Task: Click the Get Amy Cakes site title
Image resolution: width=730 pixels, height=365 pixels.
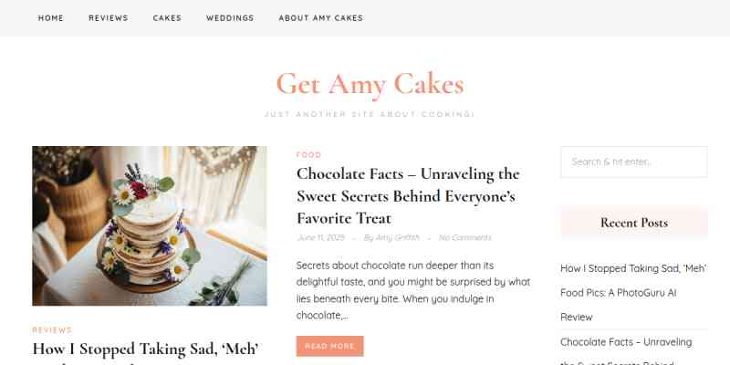Action: [370, 84]
